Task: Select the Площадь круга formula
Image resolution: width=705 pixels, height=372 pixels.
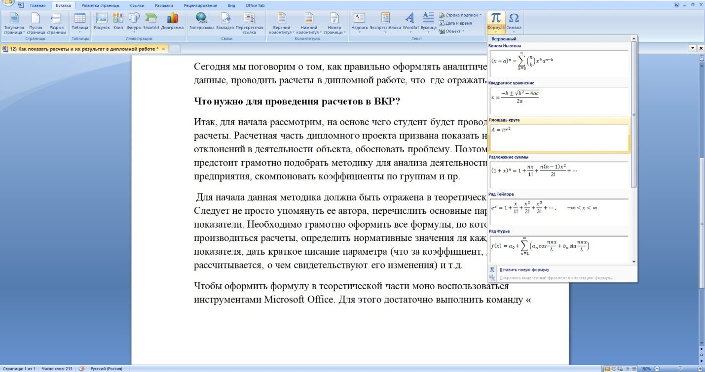Action: click(x=558, y=136)
